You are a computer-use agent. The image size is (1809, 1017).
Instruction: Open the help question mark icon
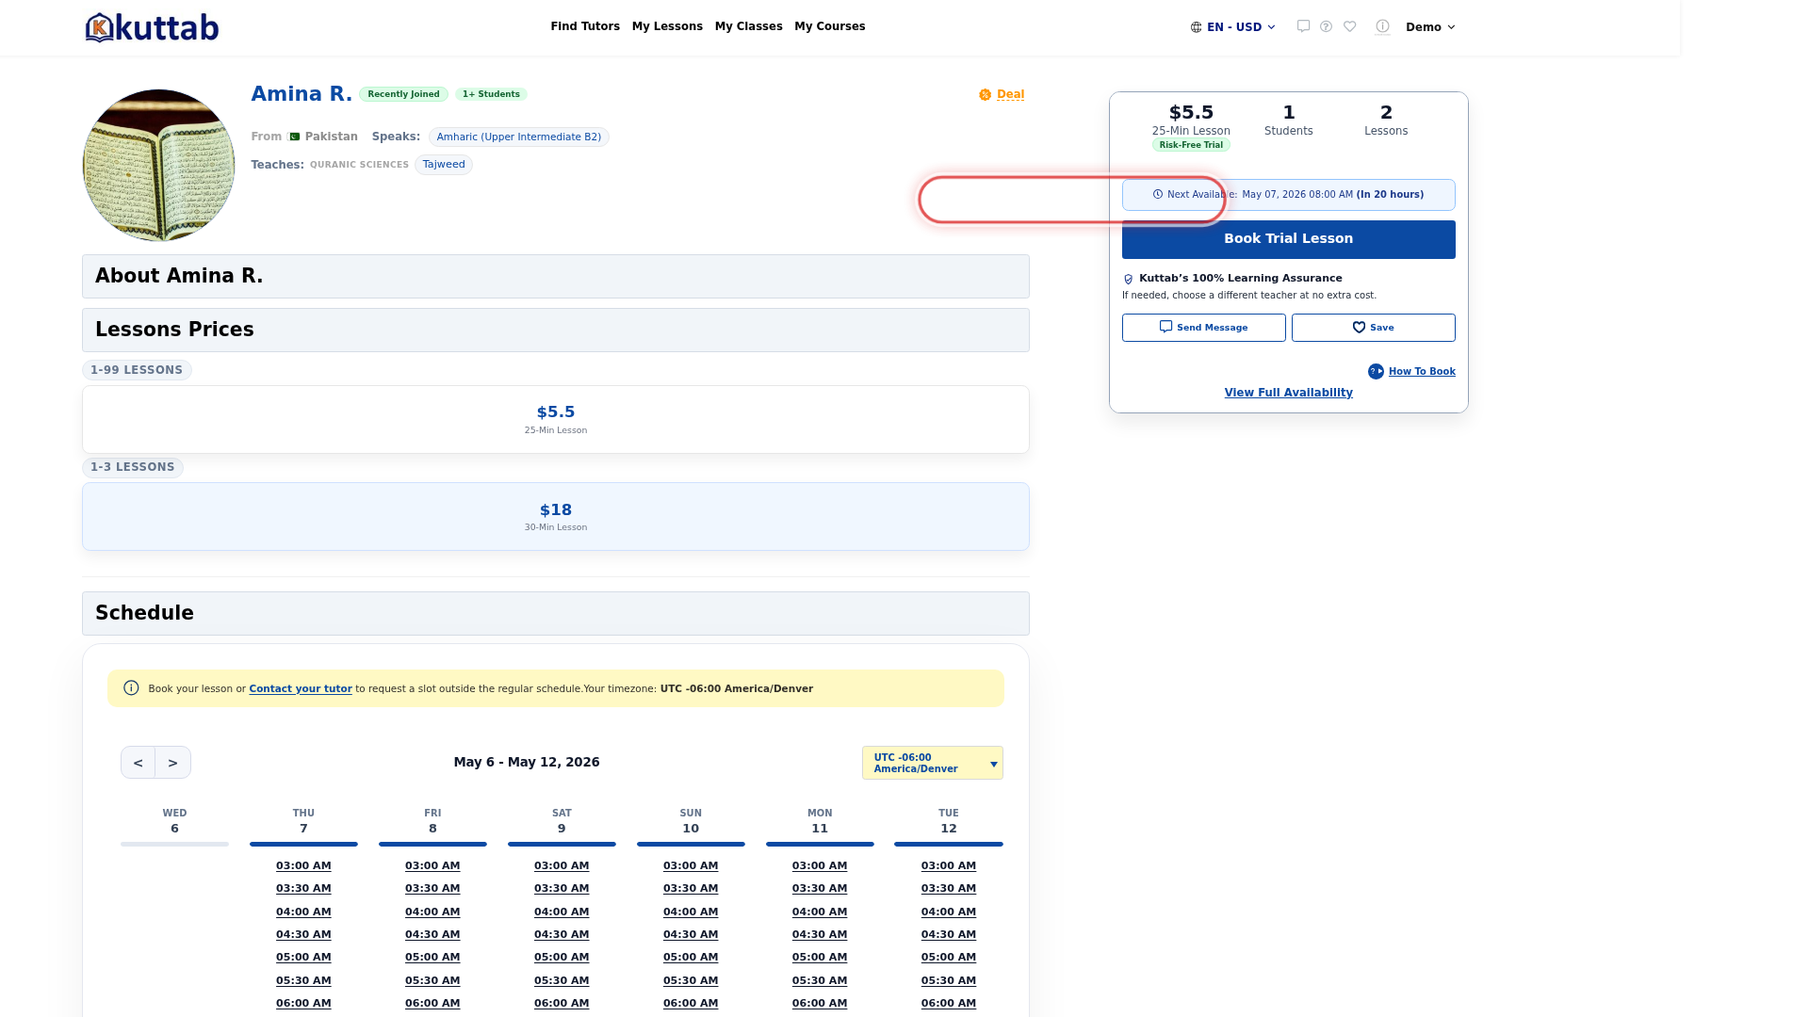tap(1326, 26)
